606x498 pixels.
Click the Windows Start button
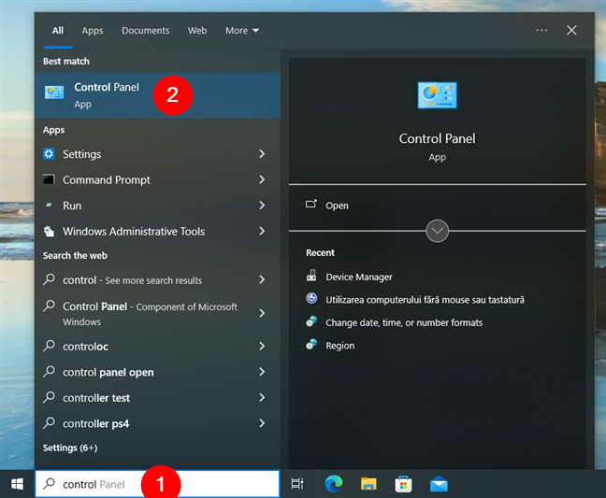17,484
